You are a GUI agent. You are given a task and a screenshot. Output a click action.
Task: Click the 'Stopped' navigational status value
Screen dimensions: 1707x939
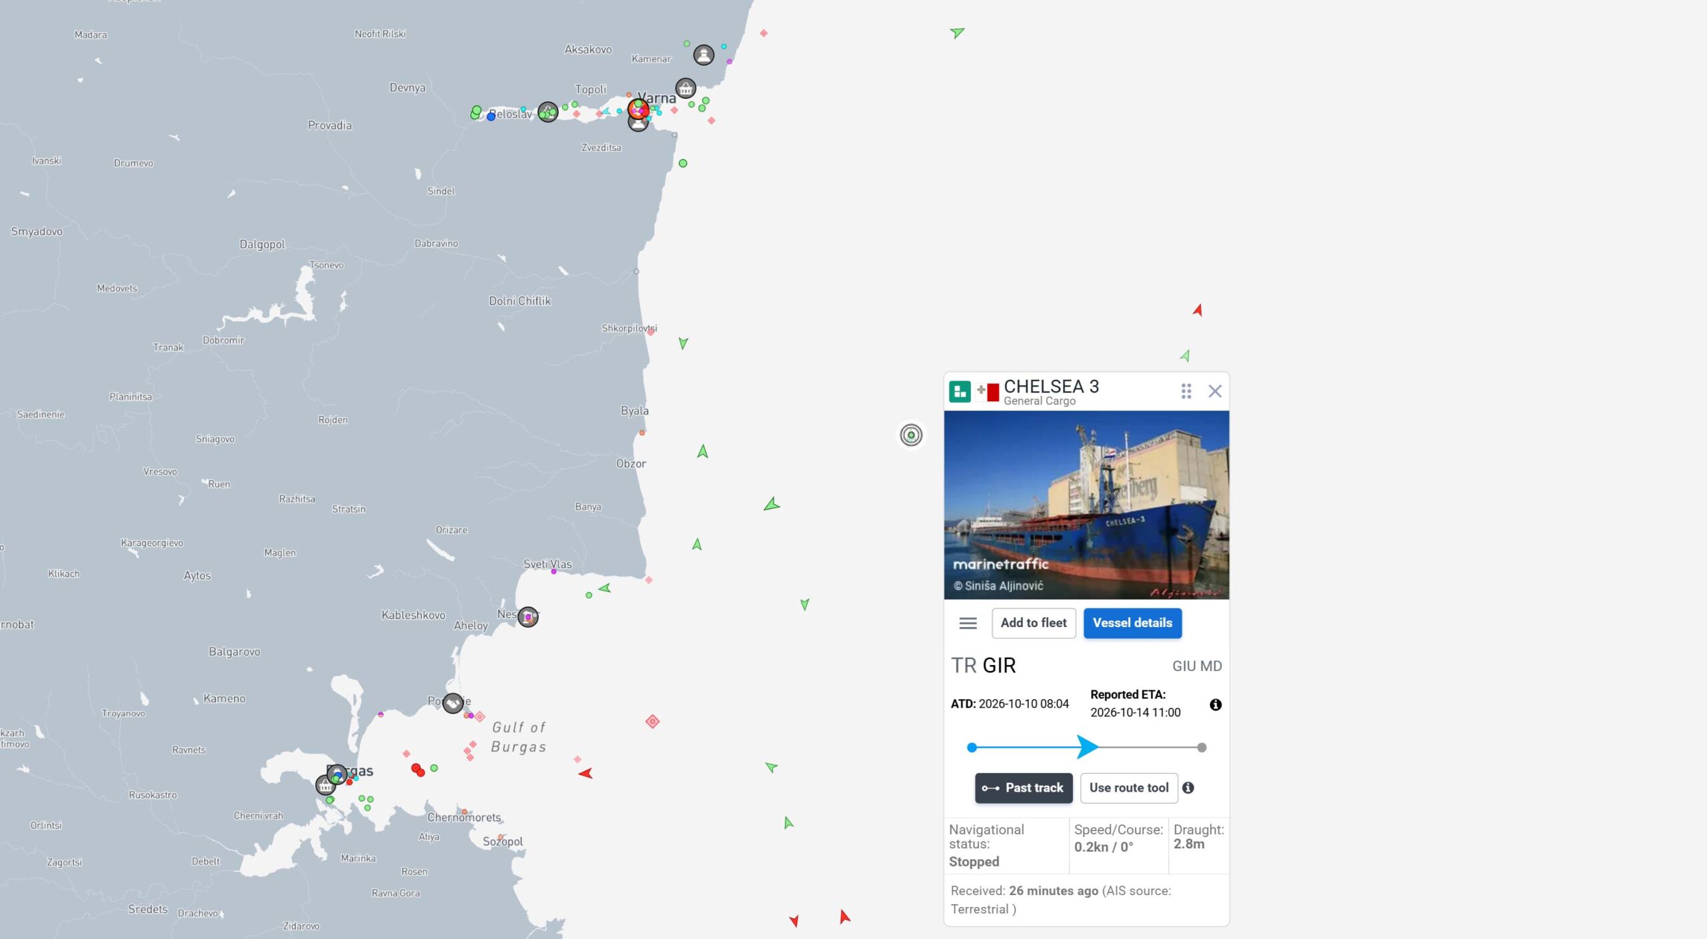(x=974, y=862)
